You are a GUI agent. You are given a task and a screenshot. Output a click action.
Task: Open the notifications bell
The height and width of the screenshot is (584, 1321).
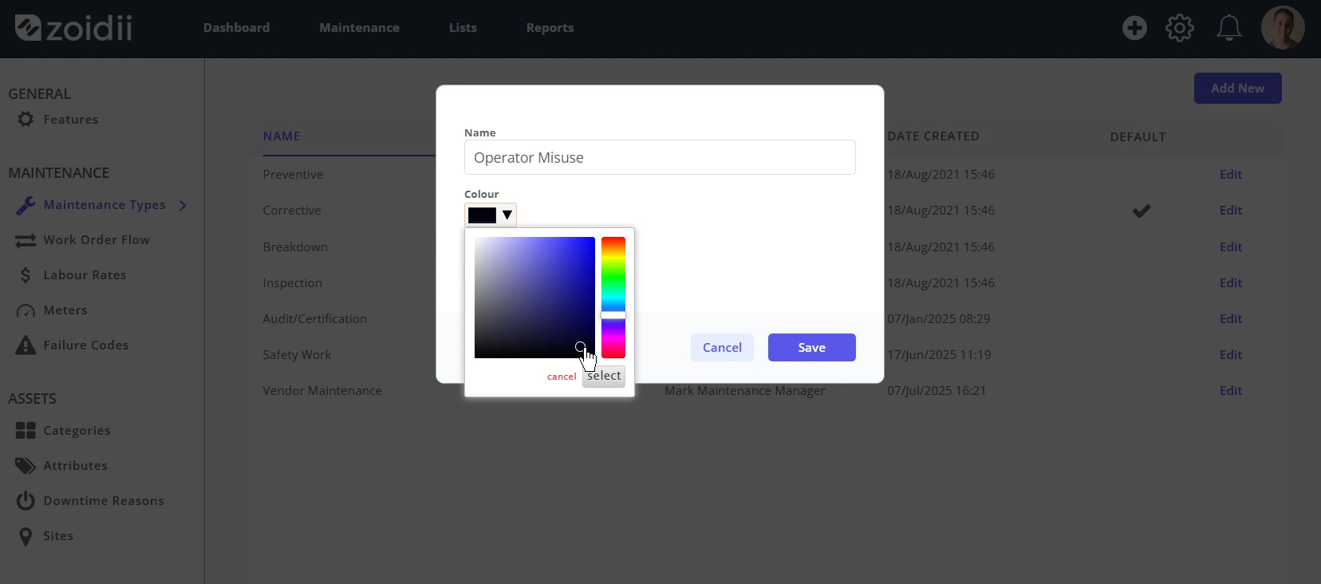(1228, 28)
